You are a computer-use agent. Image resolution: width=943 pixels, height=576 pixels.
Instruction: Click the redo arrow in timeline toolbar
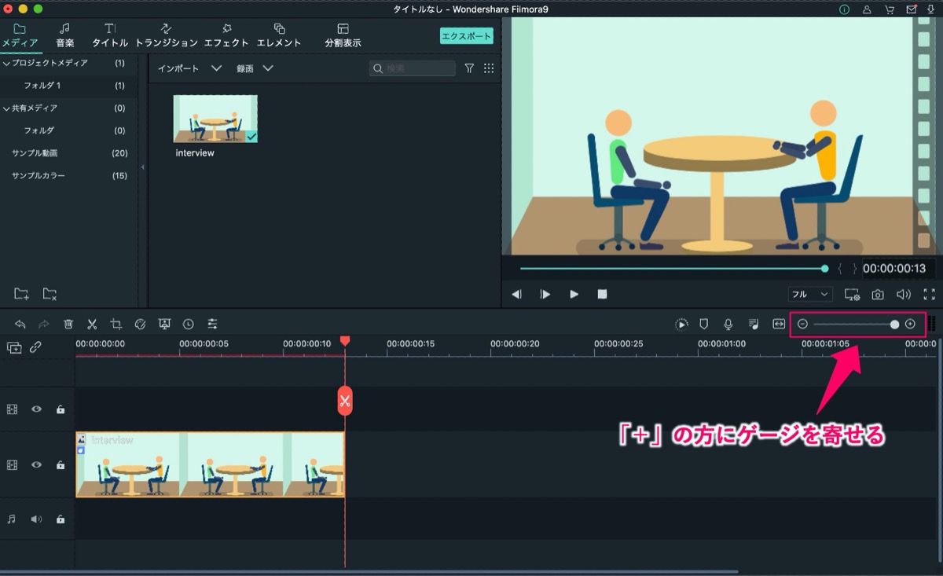(44, 324)
